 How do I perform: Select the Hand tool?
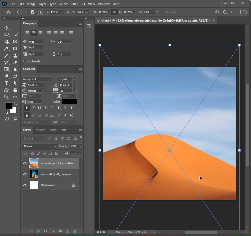click(15, 90)
